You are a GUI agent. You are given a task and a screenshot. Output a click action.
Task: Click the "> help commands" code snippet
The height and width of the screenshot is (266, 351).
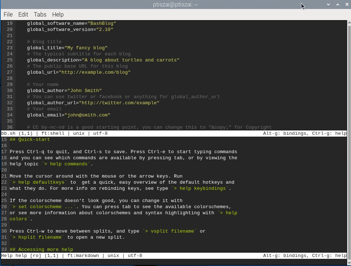coord(66,164)
